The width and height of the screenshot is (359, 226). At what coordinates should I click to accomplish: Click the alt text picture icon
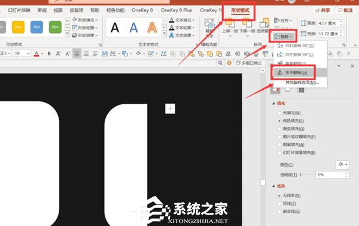point(209,24)
